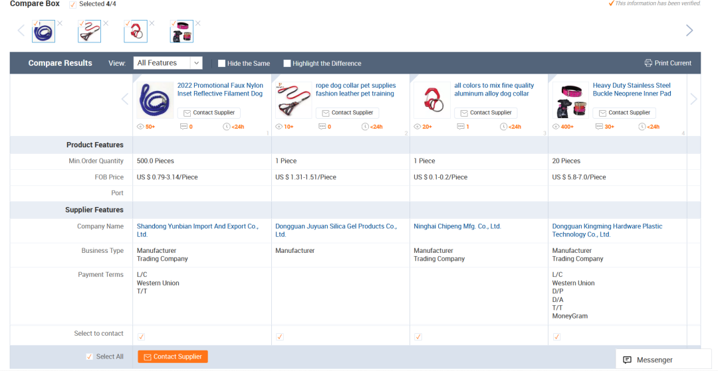Enable Highlight the Difference checkbox
This screenshot has height=371, width=718.
coord(287,64)
